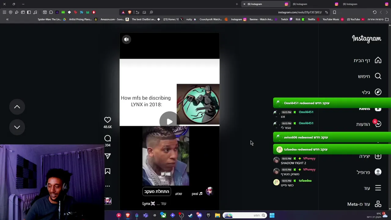Expand hidden bookmarks with double chevron
This screenshot has height=220, width=391.
click(7, 19)
